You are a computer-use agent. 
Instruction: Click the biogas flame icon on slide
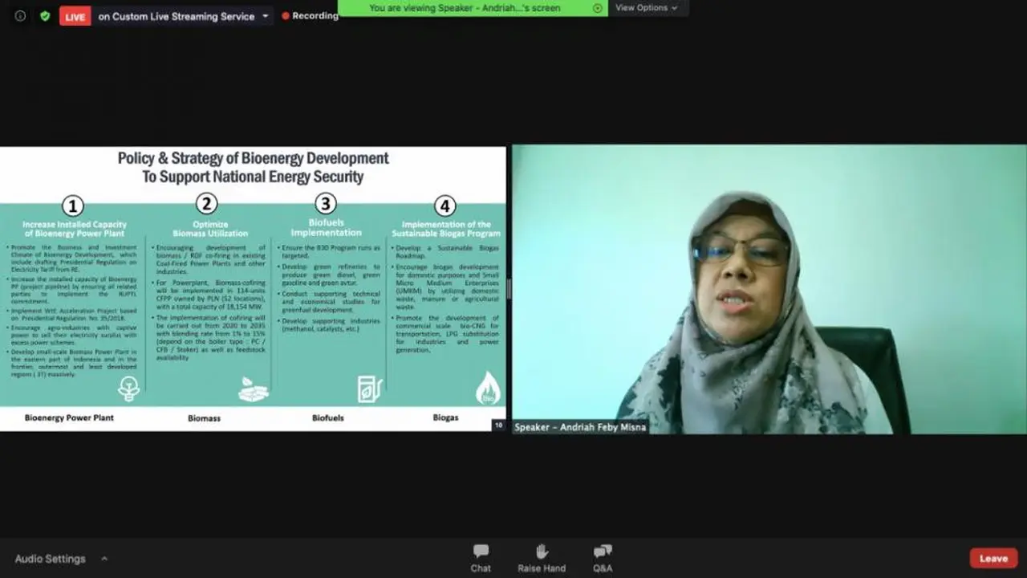[x=488, y=389]
